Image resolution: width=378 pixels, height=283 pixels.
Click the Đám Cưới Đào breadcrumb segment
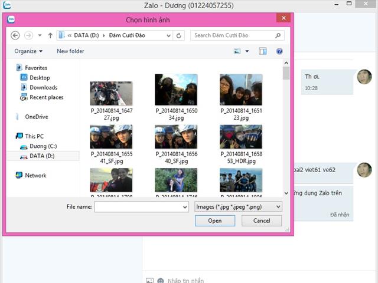tap(127, 35)
